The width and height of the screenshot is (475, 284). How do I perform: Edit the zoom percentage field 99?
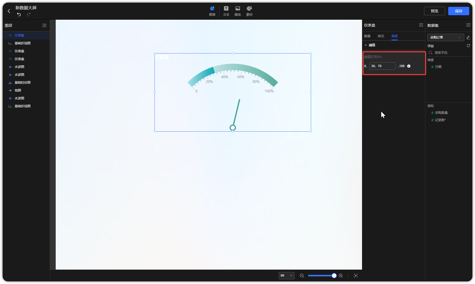pyautogui.click(x=286, y=276)
